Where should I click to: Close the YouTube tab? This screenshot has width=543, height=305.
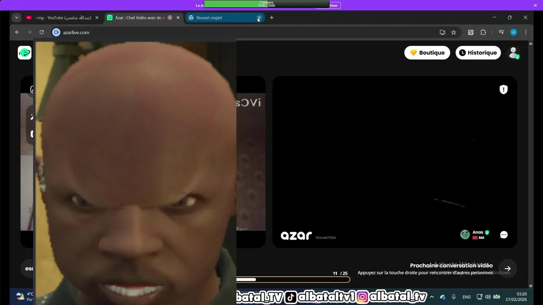[x=97, y=18]
